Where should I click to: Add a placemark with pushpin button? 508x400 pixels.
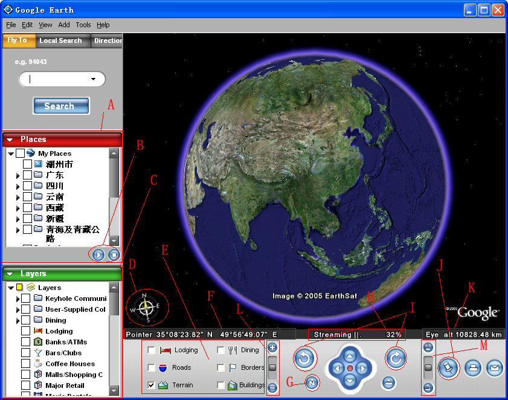pyautogui.click(x=448, y=368)
